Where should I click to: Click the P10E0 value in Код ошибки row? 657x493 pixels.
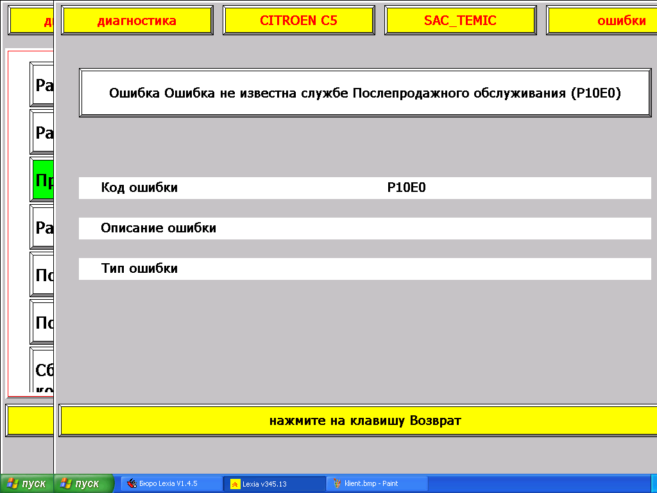[x=406, y=188]
